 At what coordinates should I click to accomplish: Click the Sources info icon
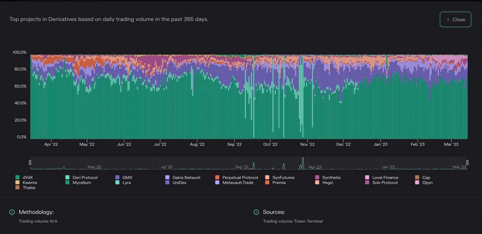click(256, 212)
